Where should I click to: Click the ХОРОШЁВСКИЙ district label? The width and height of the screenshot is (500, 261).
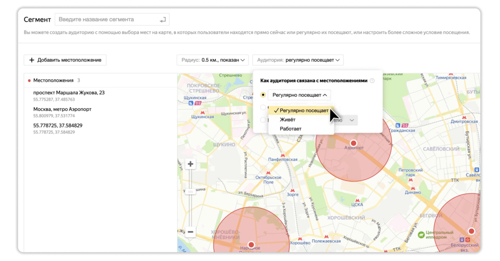point(346,218)
